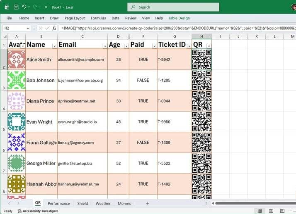Open the Data ribbon tab
The width and height of the screenshot is (296, 214).
coord(115,18)
